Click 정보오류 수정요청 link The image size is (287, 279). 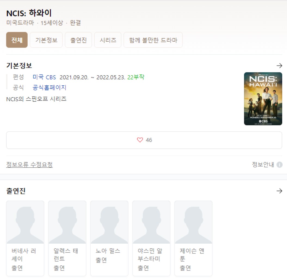[29, 165]
